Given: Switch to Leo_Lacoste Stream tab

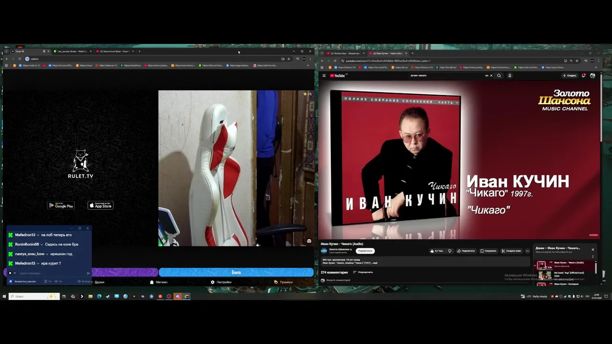Looking at the screenshot, I should (x=72, y=51).
